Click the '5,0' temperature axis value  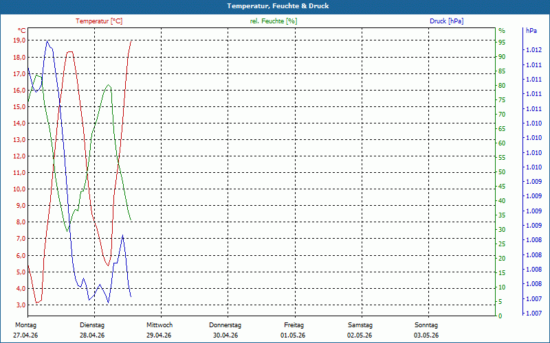[21, 272]
